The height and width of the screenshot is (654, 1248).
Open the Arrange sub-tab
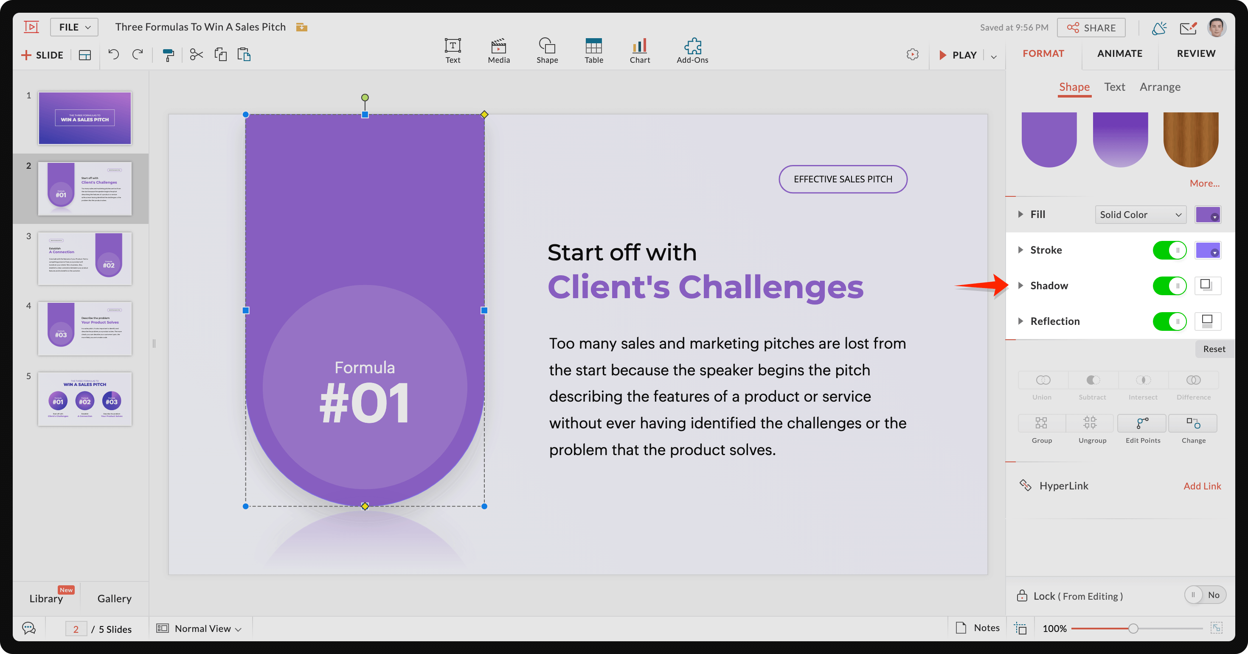pyautogui.click(x=1160, y=87)
